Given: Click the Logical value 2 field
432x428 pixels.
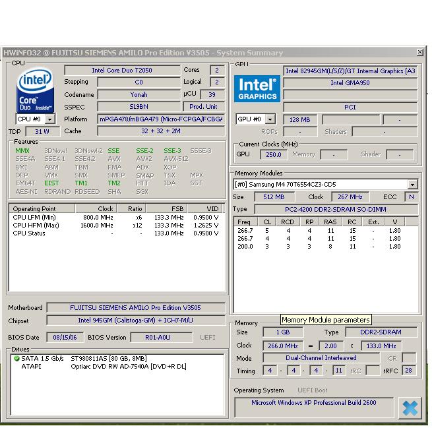Looking at the screenshot, I should [x=217, y=82].
